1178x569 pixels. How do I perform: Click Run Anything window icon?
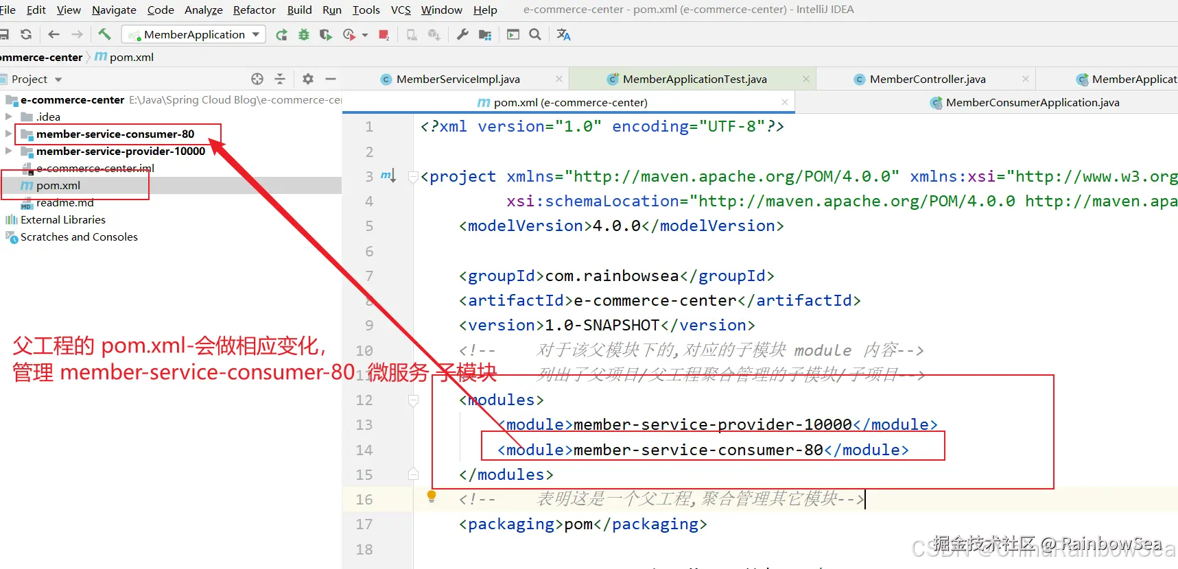[513, 34]
